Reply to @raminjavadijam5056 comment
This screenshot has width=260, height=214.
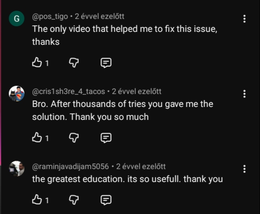[x=106, y=200]
